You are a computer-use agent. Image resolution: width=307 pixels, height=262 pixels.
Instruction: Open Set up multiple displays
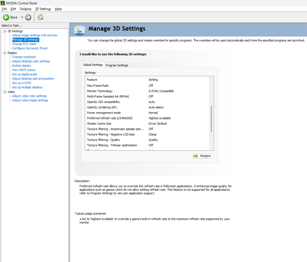27,87
